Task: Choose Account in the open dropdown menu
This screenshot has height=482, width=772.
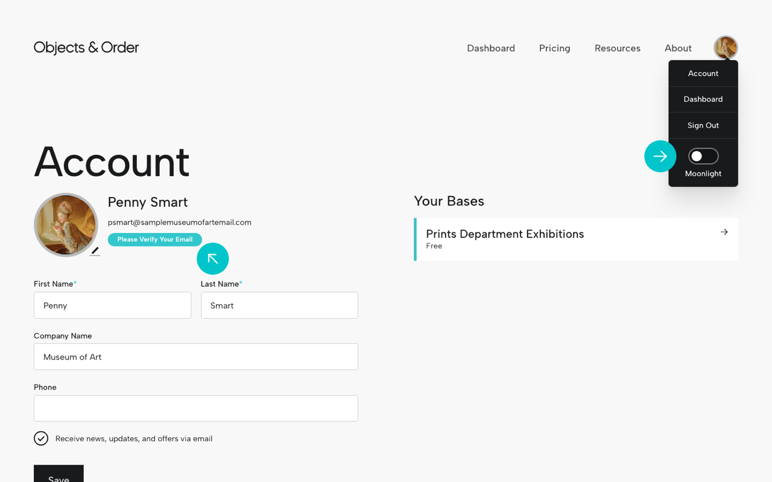Action: click(x=703, y=73)
